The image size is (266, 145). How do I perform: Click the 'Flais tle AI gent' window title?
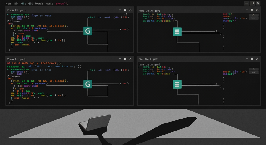coord(149,11)
